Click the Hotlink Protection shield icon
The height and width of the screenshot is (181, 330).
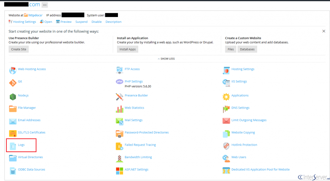[x=226, y=146]
